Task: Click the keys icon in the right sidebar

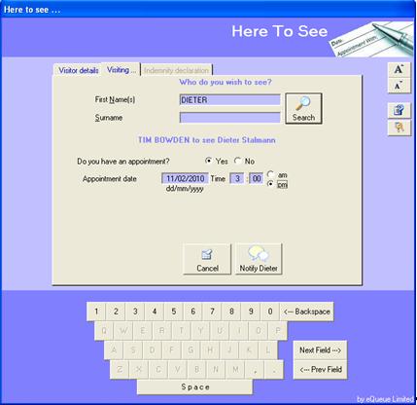Action: click(400, 128)
